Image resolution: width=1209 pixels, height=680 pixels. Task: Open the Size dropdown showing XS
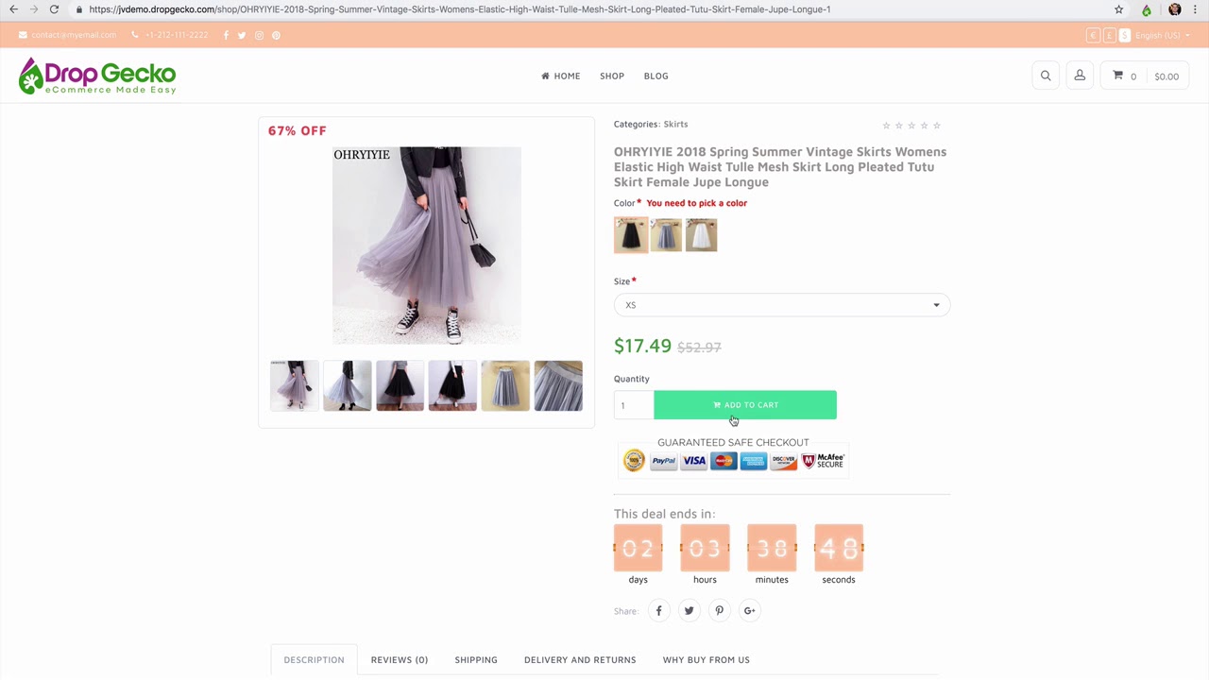(x=782, y=305)
